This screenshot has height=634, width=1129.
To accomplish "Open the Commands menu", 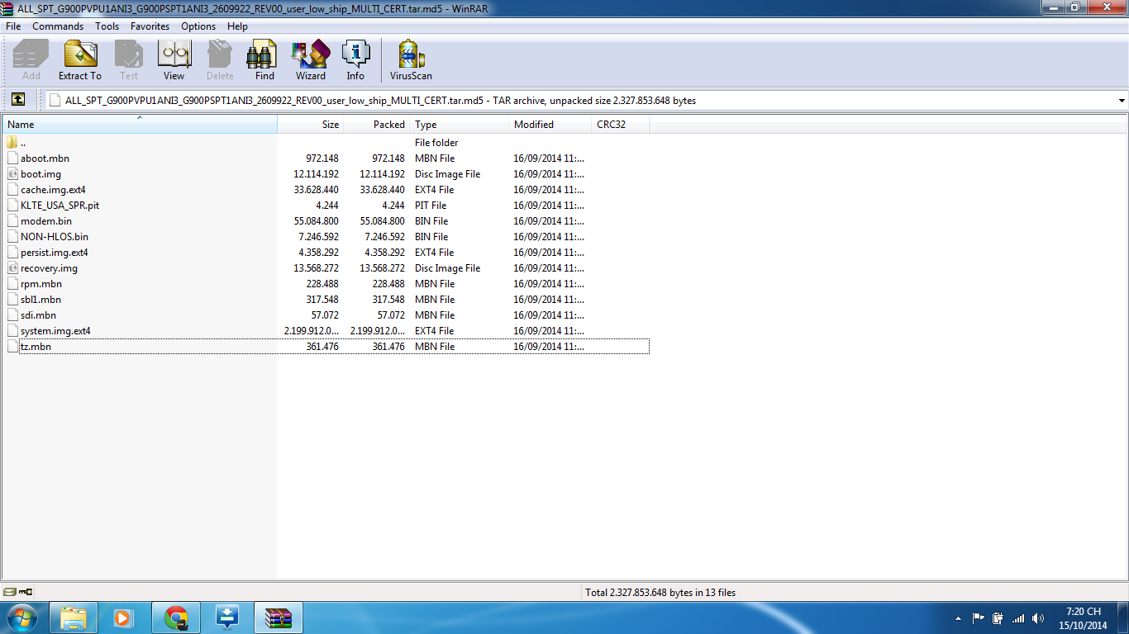I will coord(58,26).
